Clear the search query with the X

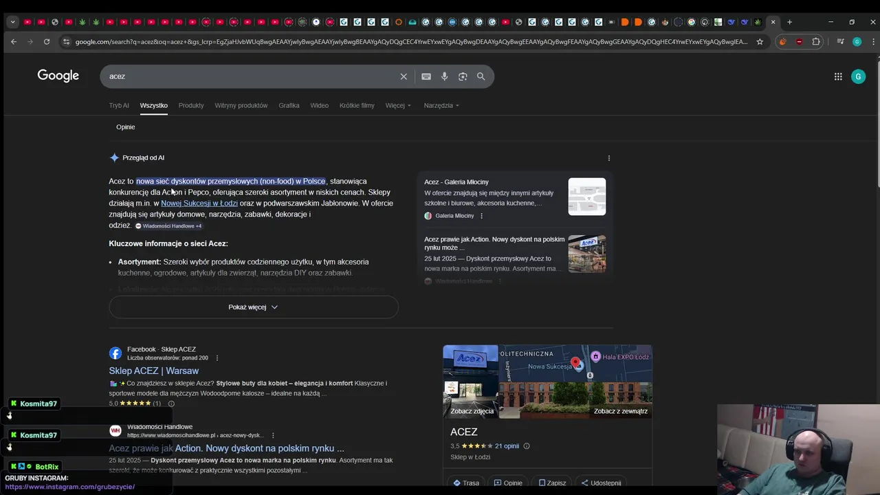coord(404,76)
